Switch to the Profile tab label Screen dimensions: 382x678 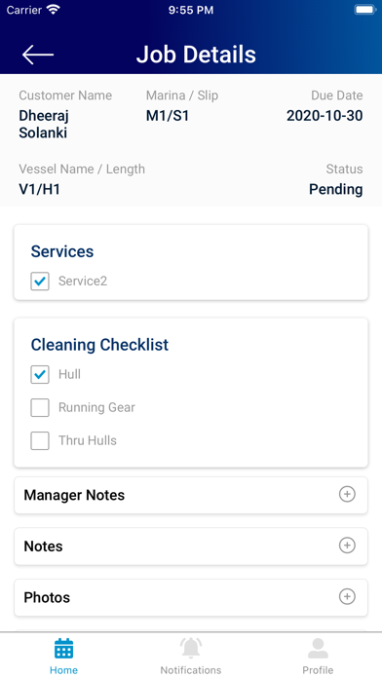pos(318,670)
